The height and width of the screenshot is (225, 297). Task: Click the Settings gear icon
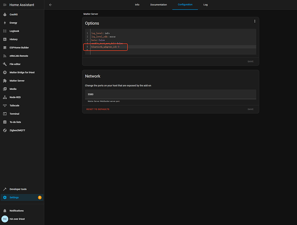(5, 198)
